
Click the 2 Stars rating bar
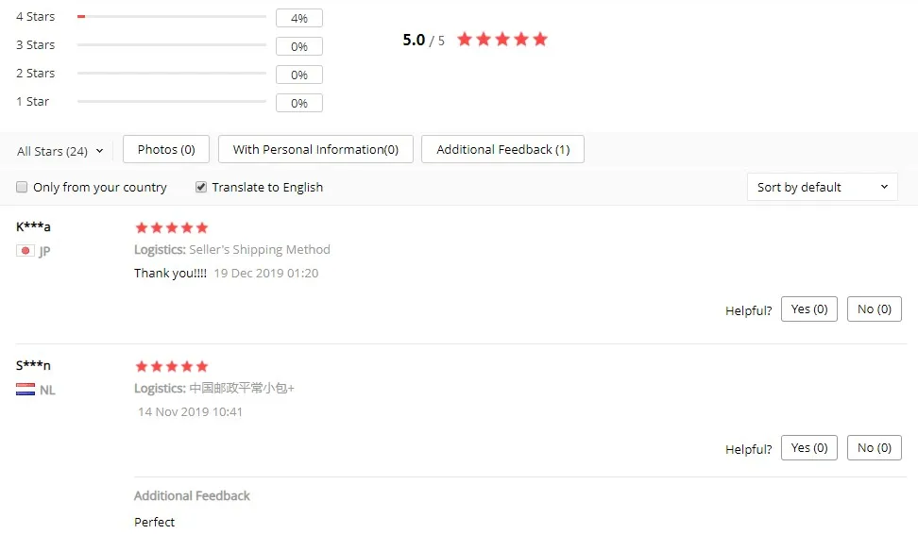172,73
